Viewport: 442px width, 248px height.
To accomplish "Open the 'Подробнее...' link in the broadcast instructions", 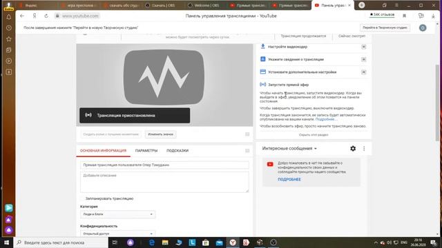I will pos(326,119).
